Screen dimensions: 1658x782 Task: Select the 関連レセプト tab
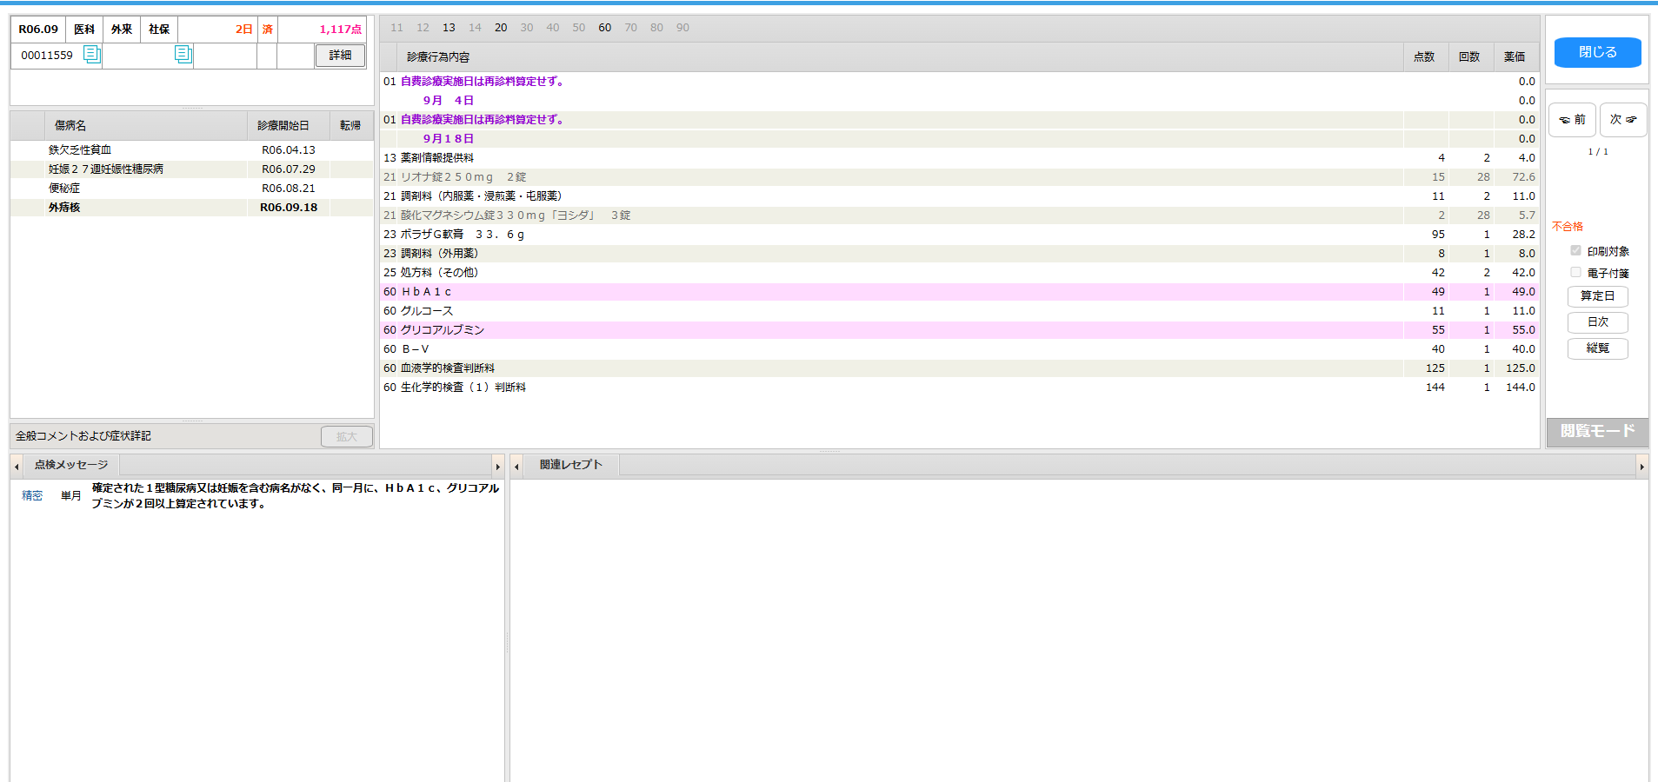(x=571, y=465)
